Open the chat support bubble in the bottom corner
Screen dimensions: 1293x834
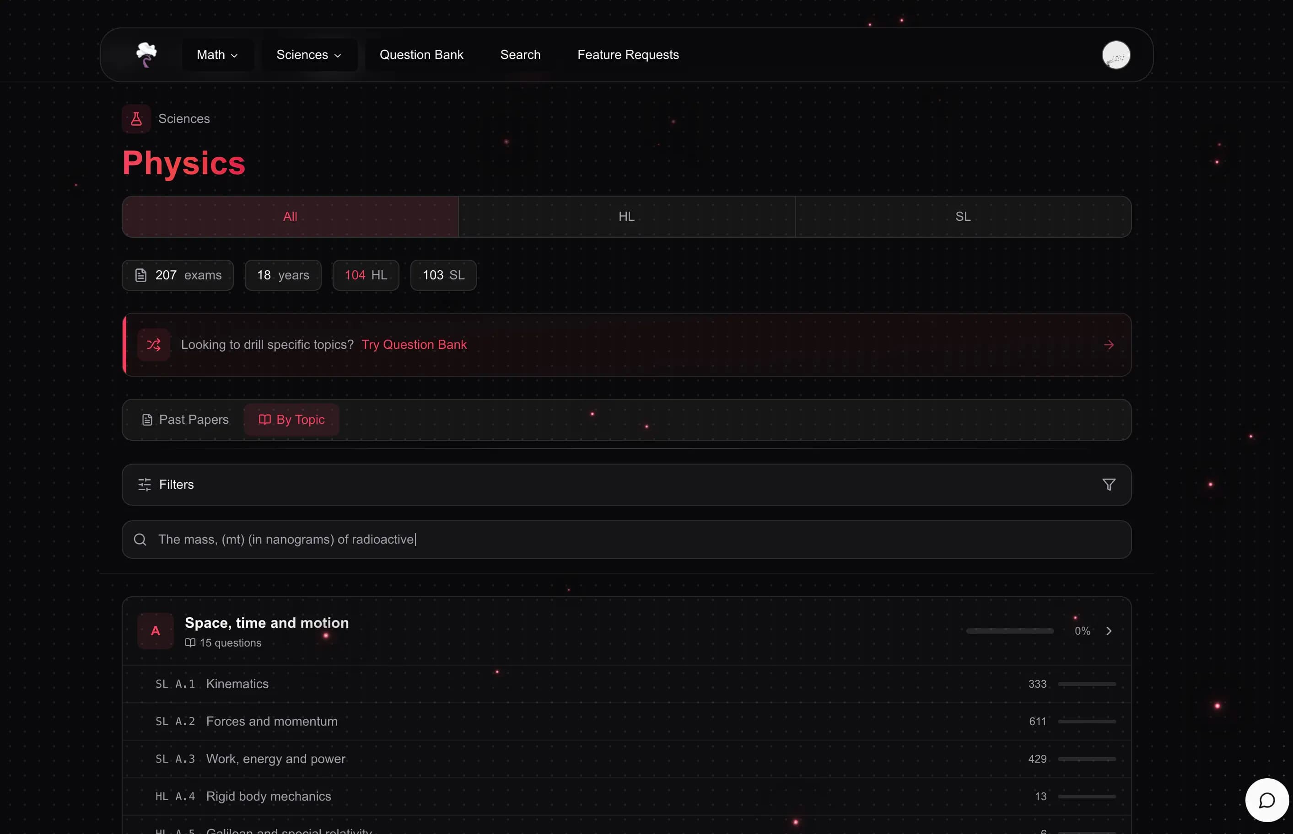[1266, 800]
